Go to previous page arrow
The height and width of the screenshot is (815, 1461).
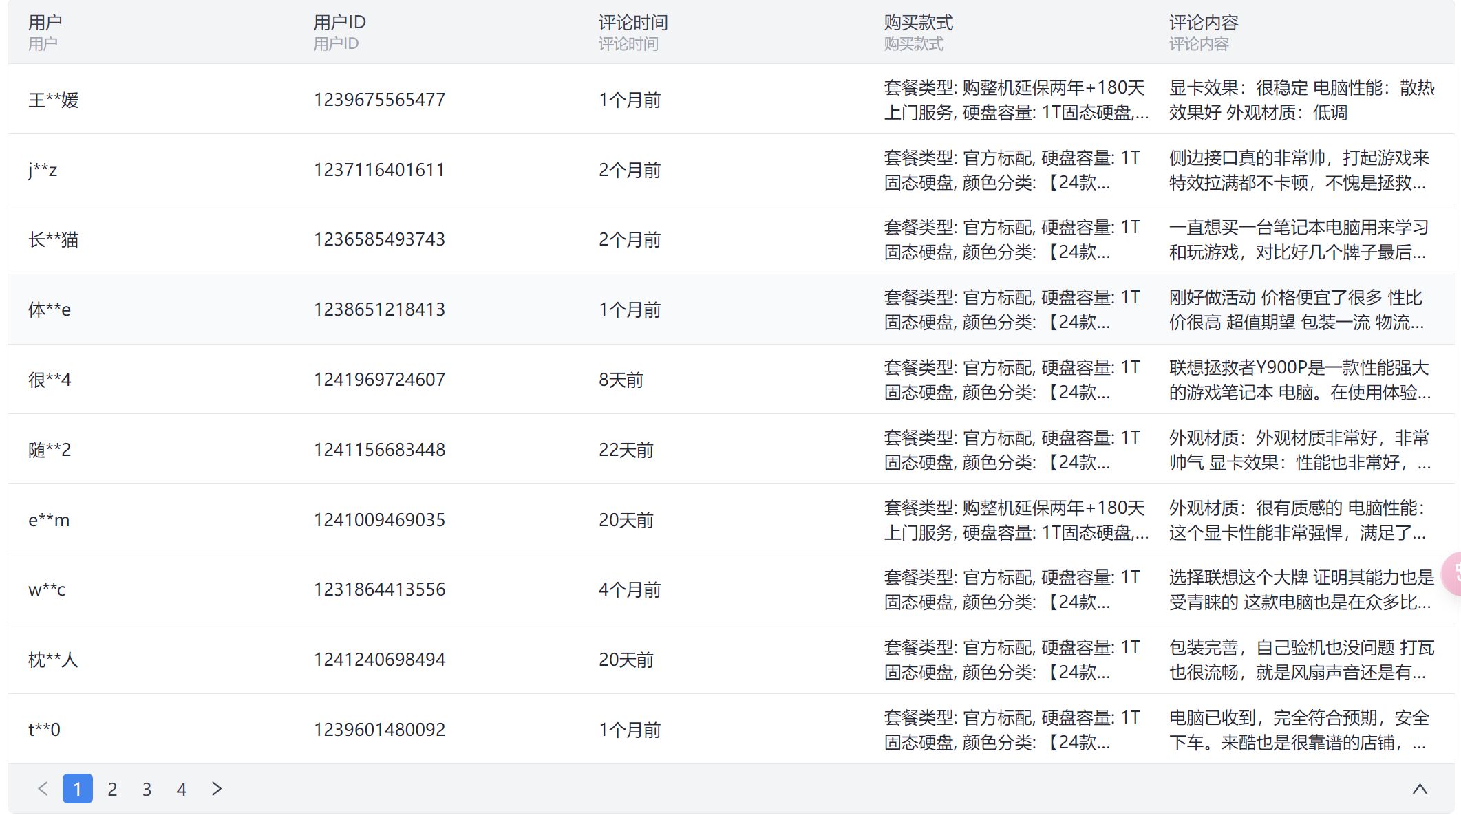point(43,789)
